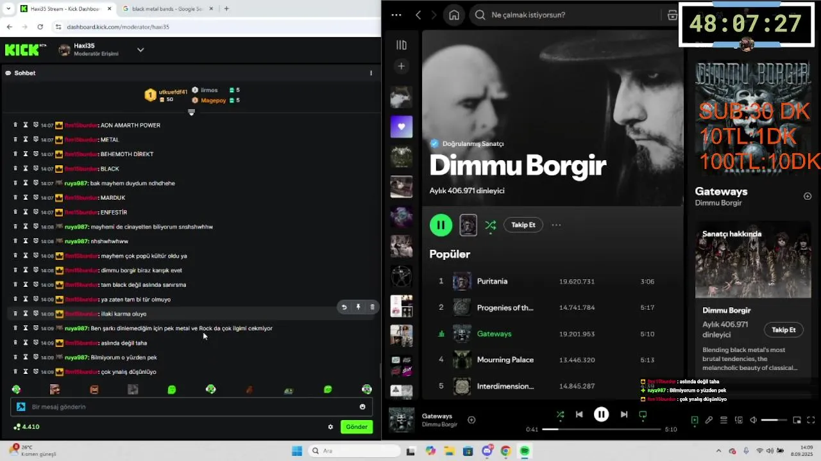821x461 pixels.
Task: Open Discord from the taskbar
Action: click(487, 451)
